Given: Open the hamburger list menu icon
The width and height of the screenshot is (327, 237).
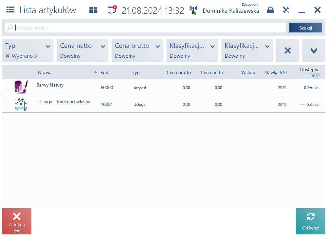Looking at the screenshot, I should click(10, 10).
